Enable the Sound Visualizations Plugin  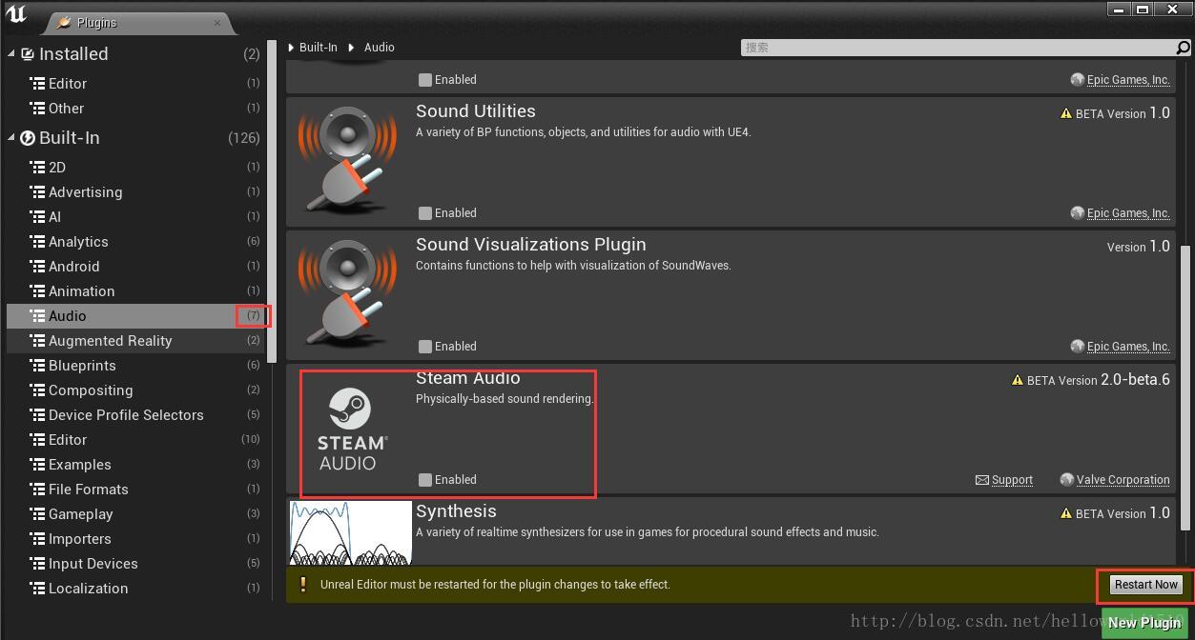click(x=425, y=347)
